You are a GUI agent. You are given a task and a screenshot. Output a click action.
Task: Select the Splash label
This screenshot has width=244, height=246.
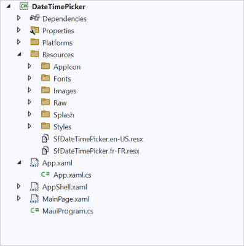coord(64,115)
